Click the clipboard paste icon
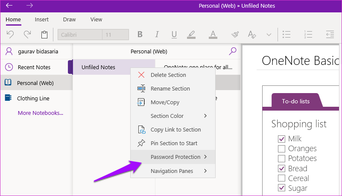This screenshot has height=196, width=342. click(44, 35)
